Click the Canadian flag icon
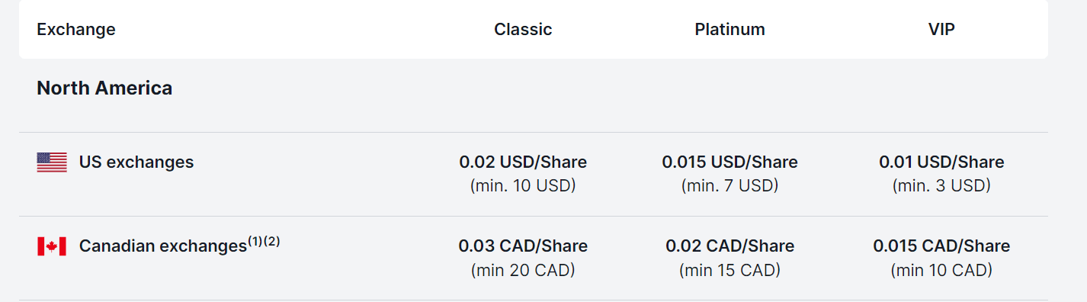Viewport: 1087px width, 302px height. click(52, 246)
